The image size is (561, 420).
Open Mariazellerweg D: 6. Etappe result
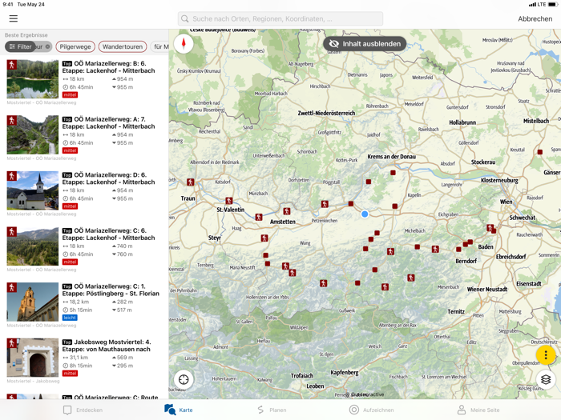click(84, 194)
